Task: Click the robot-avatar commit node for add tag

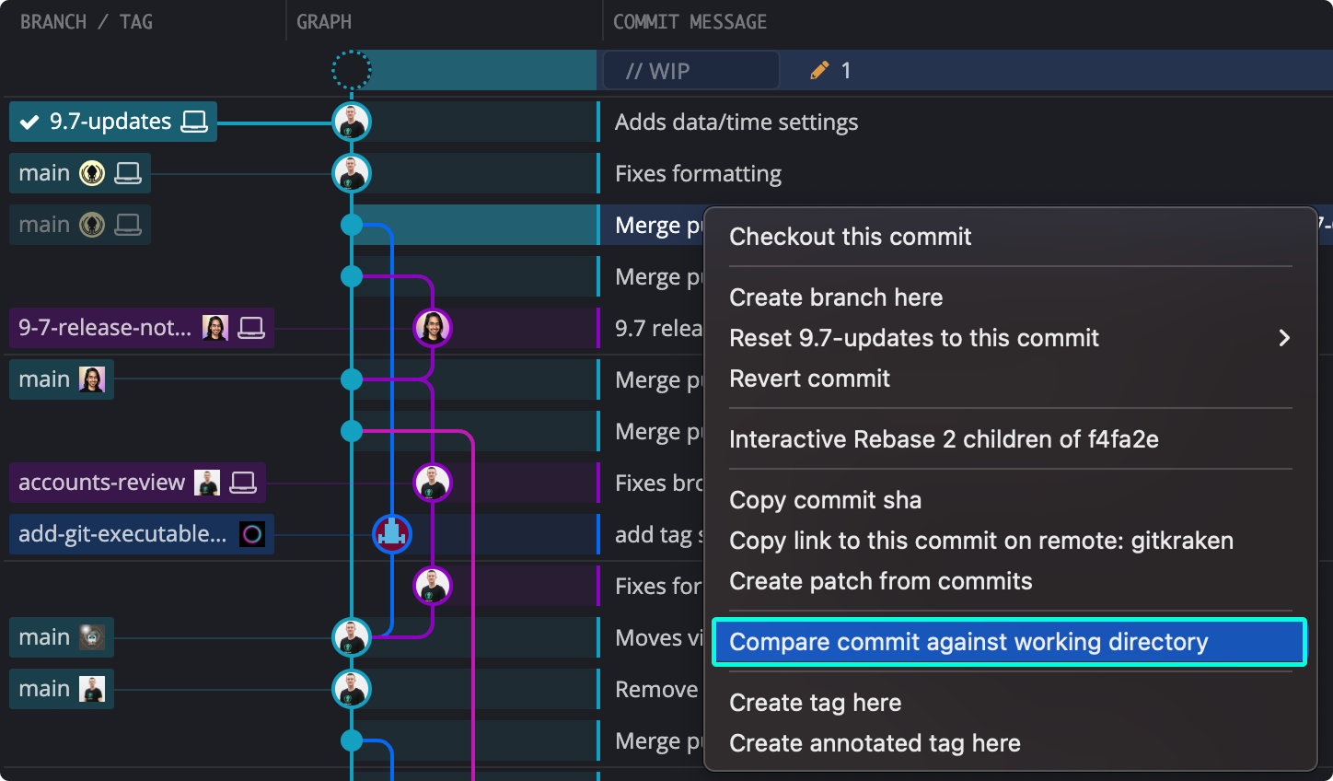Action: [x=392, y=534]
